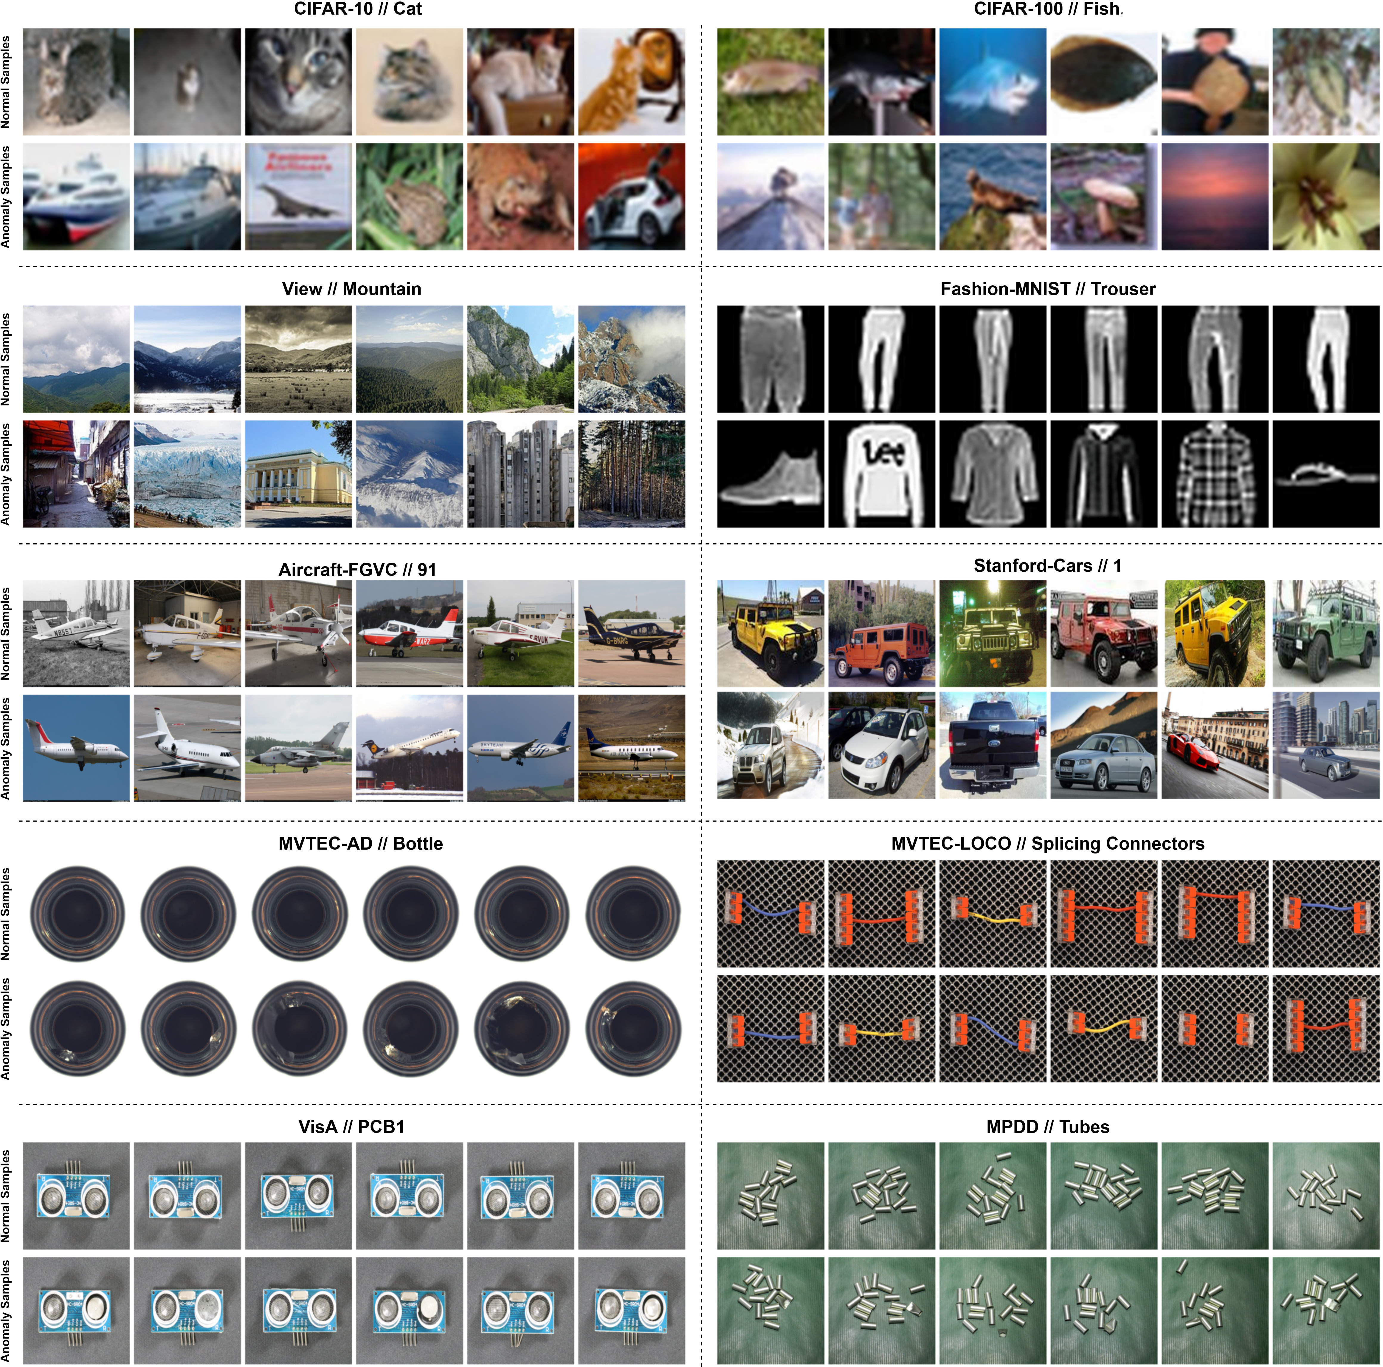Open the cat in cardboard box image
This screenshot has height=1367, width=1383.
point(520,82)
